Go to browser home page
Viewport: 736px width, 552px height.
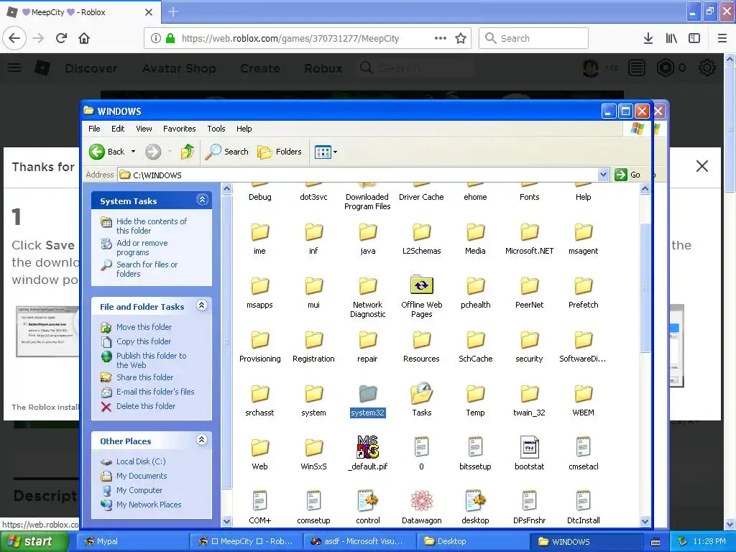coord(84,38)
